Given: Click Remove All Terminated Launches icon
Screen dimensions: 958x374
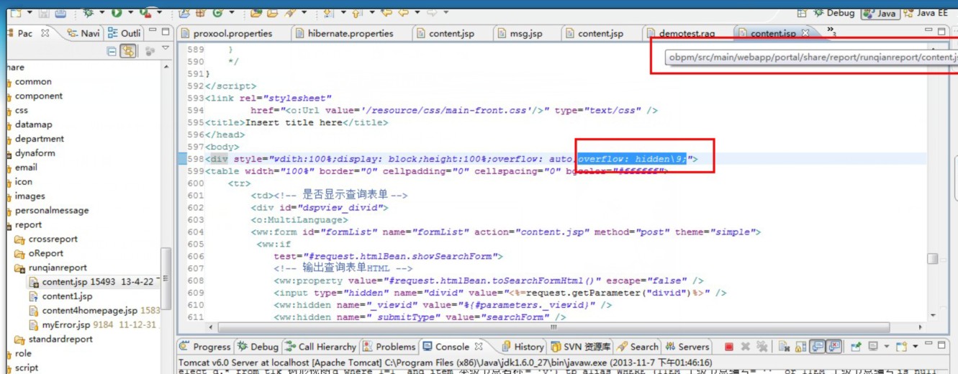Looking at the screenshot, I should point(762,347).
